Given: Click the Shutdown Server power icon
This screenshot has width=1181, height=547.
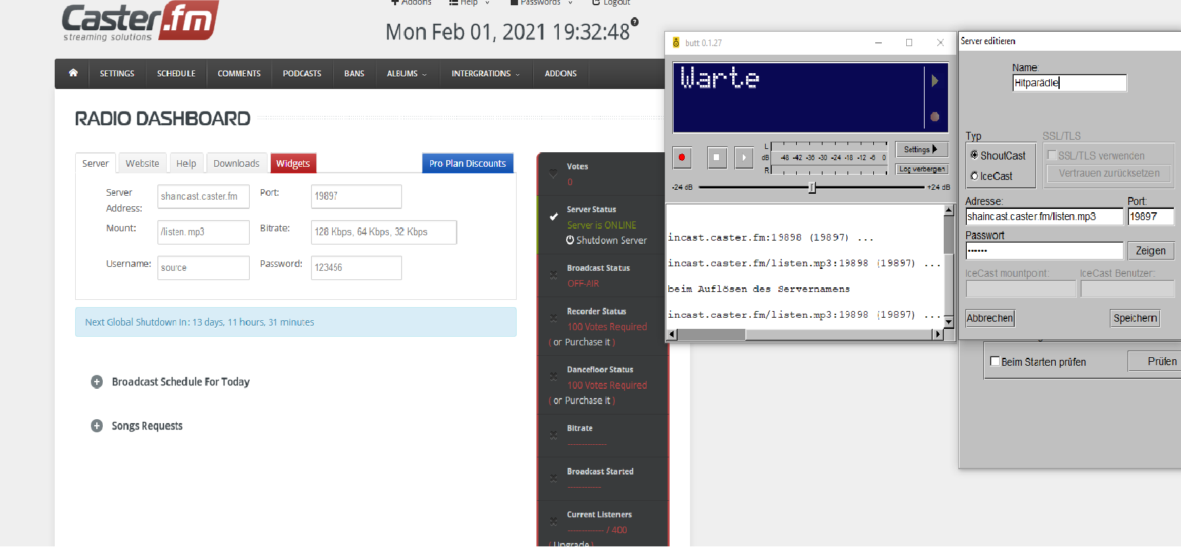Looking at the screenshot, I should (570, 240).
